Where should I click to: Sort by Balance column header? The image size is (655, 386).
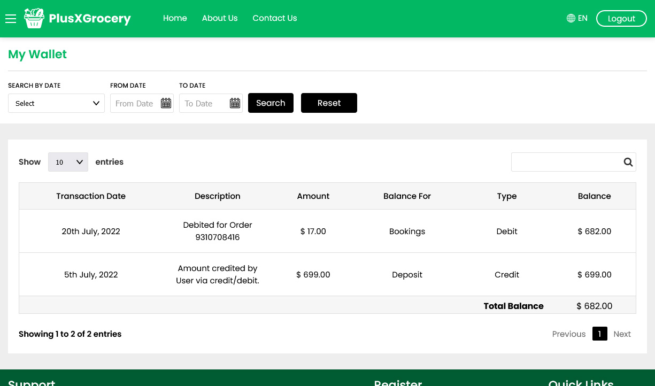point(595,196)
